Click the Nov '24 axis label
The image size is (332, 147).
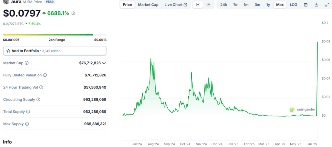tap(201, 144)
